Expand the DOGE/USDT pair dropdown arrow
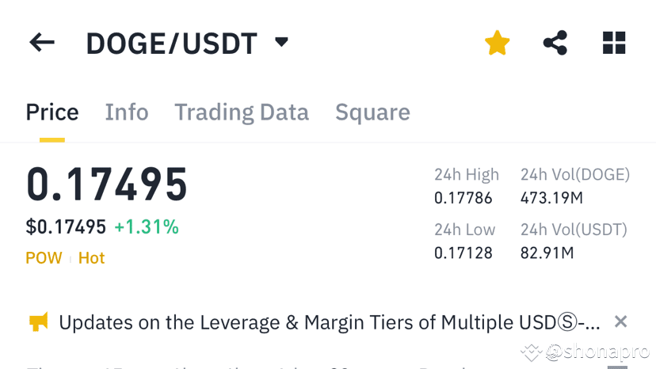The width and height of the screenshot is (656, 369). [281, 42]
